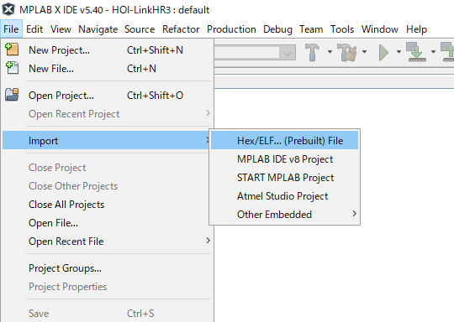Choose Atmel Studio Project from Import submenu
Image resolution: width=454 pixels, height=322 pixels.
pos(284,195)
